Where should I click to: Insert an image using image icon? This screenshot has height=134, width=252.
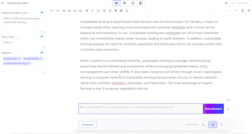tap(121, 11)
